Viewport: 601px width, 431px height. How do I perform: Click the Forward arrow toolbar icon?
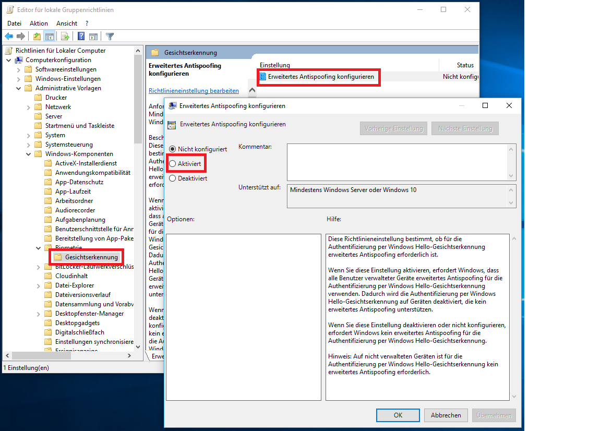(x=21, y=37)
